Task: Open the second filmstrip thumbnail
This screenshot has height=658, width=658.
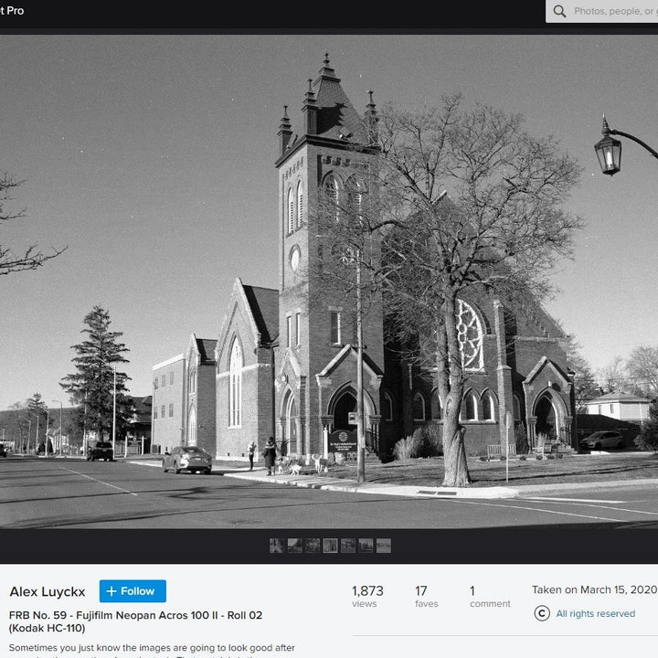Action: click(x=294, y=546)
